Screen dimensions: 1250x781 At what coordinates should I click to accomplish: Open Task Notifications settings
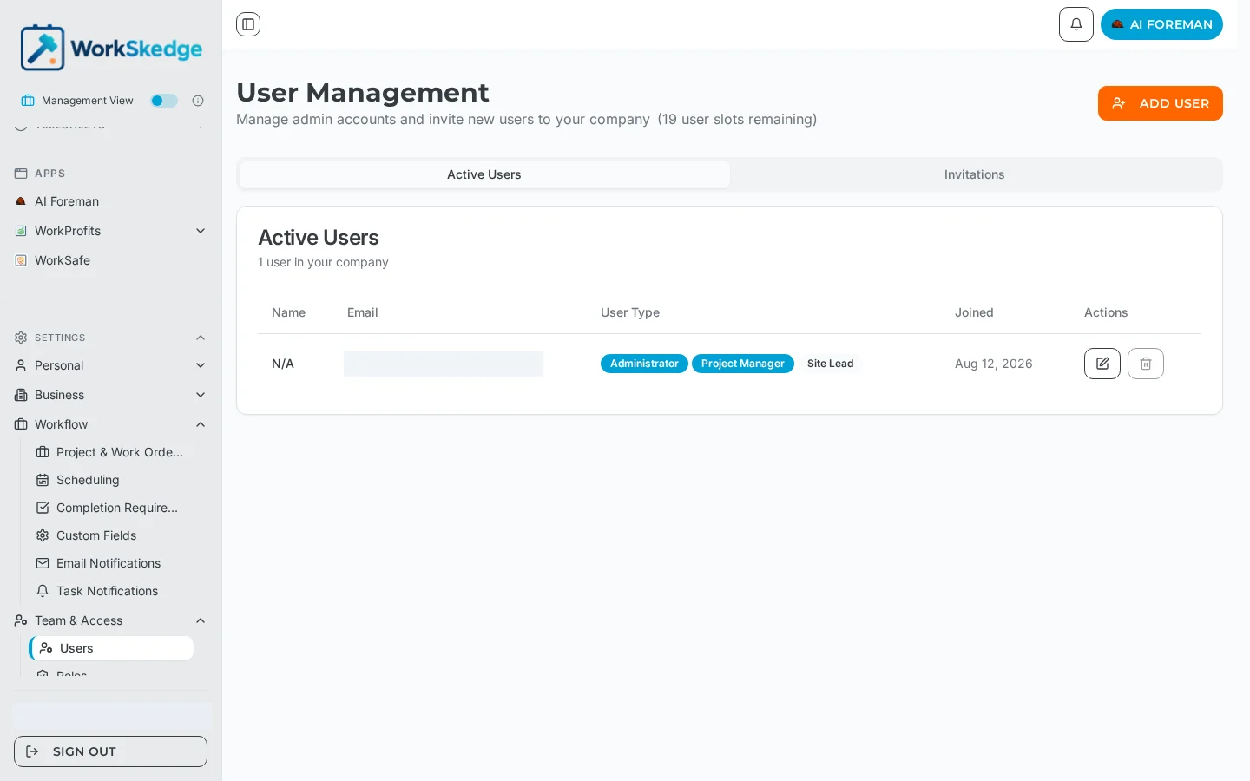[x=111, y=591]
